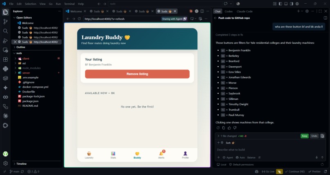Go back in the embedded browser
The height and width of the screenshot is (175, 330).
coord(68,19)
